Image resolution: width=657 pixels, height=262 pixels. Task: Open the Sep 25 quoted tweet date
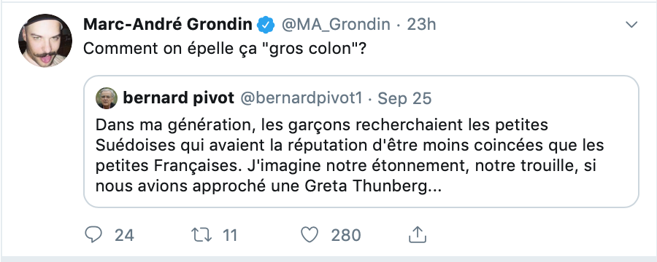point(404,99)
